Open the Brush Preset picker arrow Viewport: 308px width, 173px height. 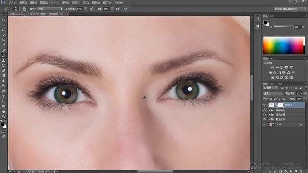(19, 9)
